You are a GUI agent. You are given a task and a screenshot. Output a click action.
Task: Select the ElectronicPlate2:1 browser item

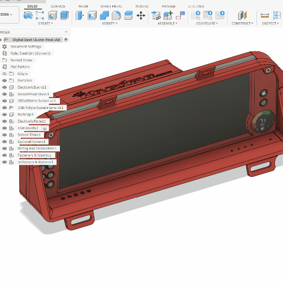click(32, 121)
